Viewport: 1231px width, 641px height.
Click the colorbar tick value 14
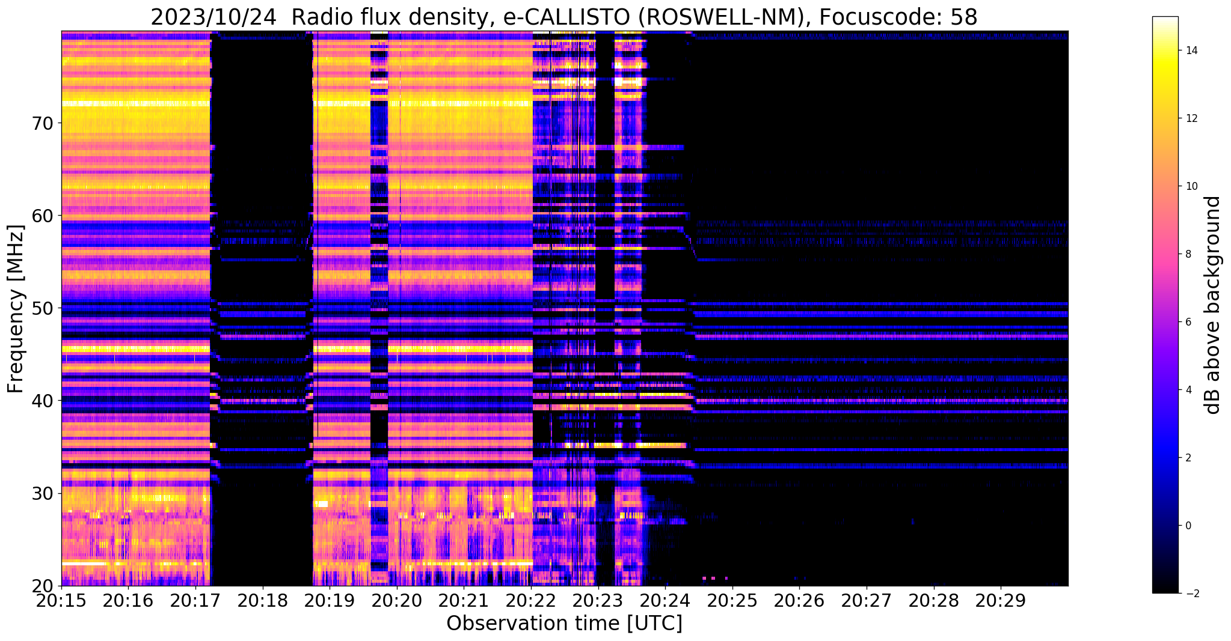coord(1191,50)
